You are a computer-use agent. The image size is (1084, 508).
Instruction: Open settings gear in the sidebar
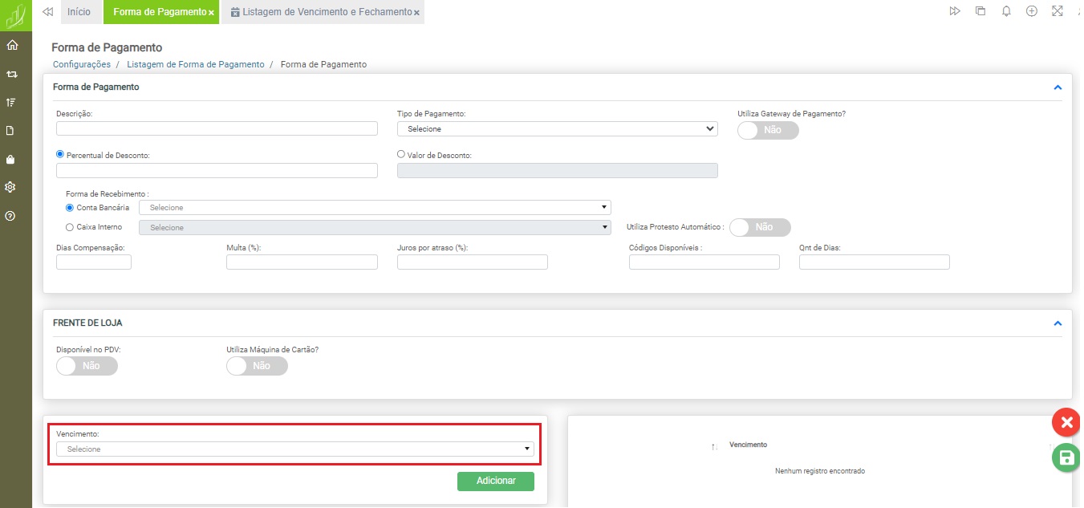11,187
